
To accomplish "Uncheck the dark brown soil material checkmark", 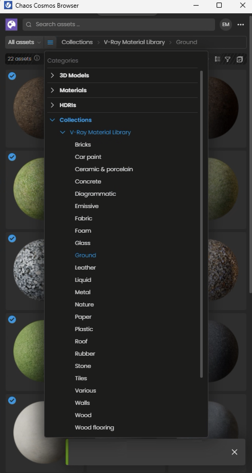I will pyautogui.click(x=12, y=76).
